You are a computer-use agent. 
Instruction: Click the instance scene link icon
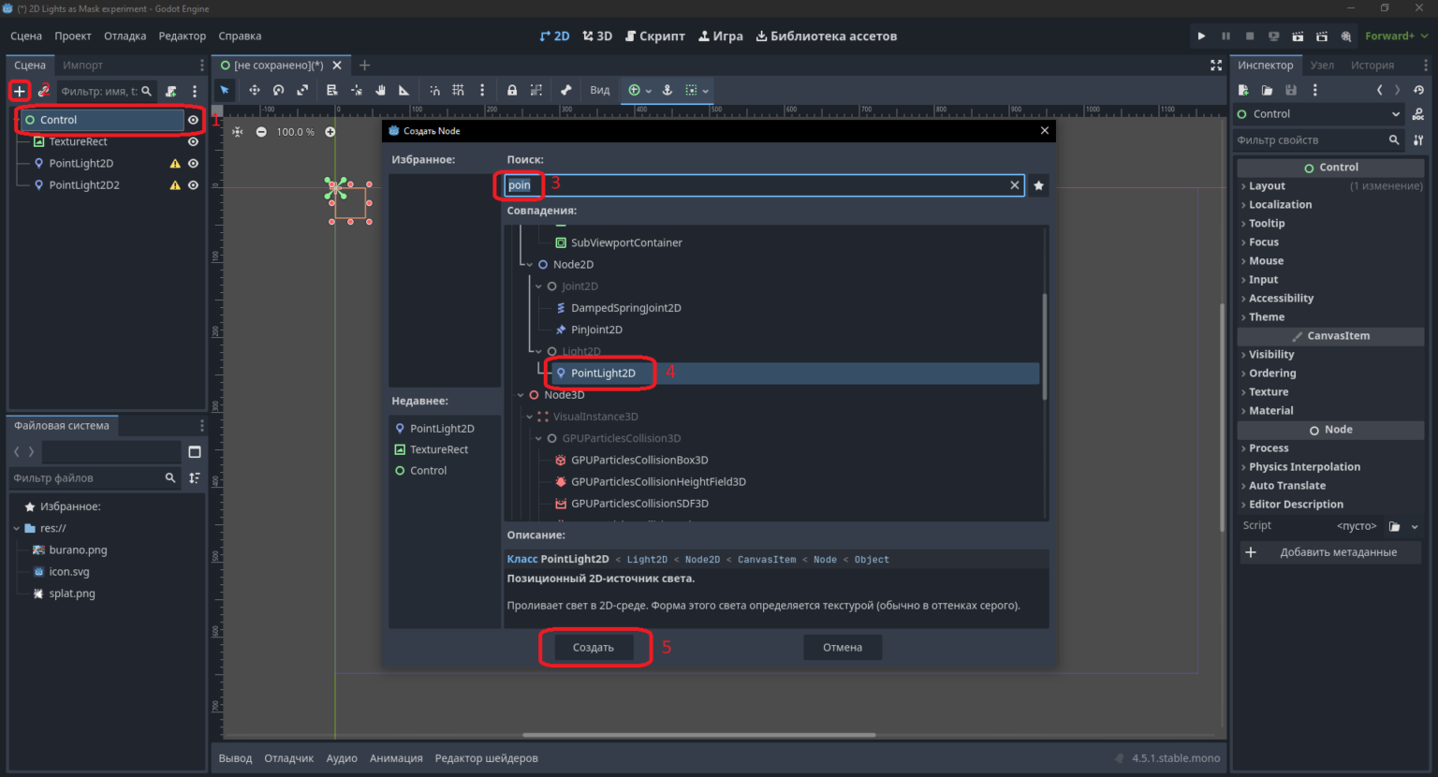click(x=43, y=91)
